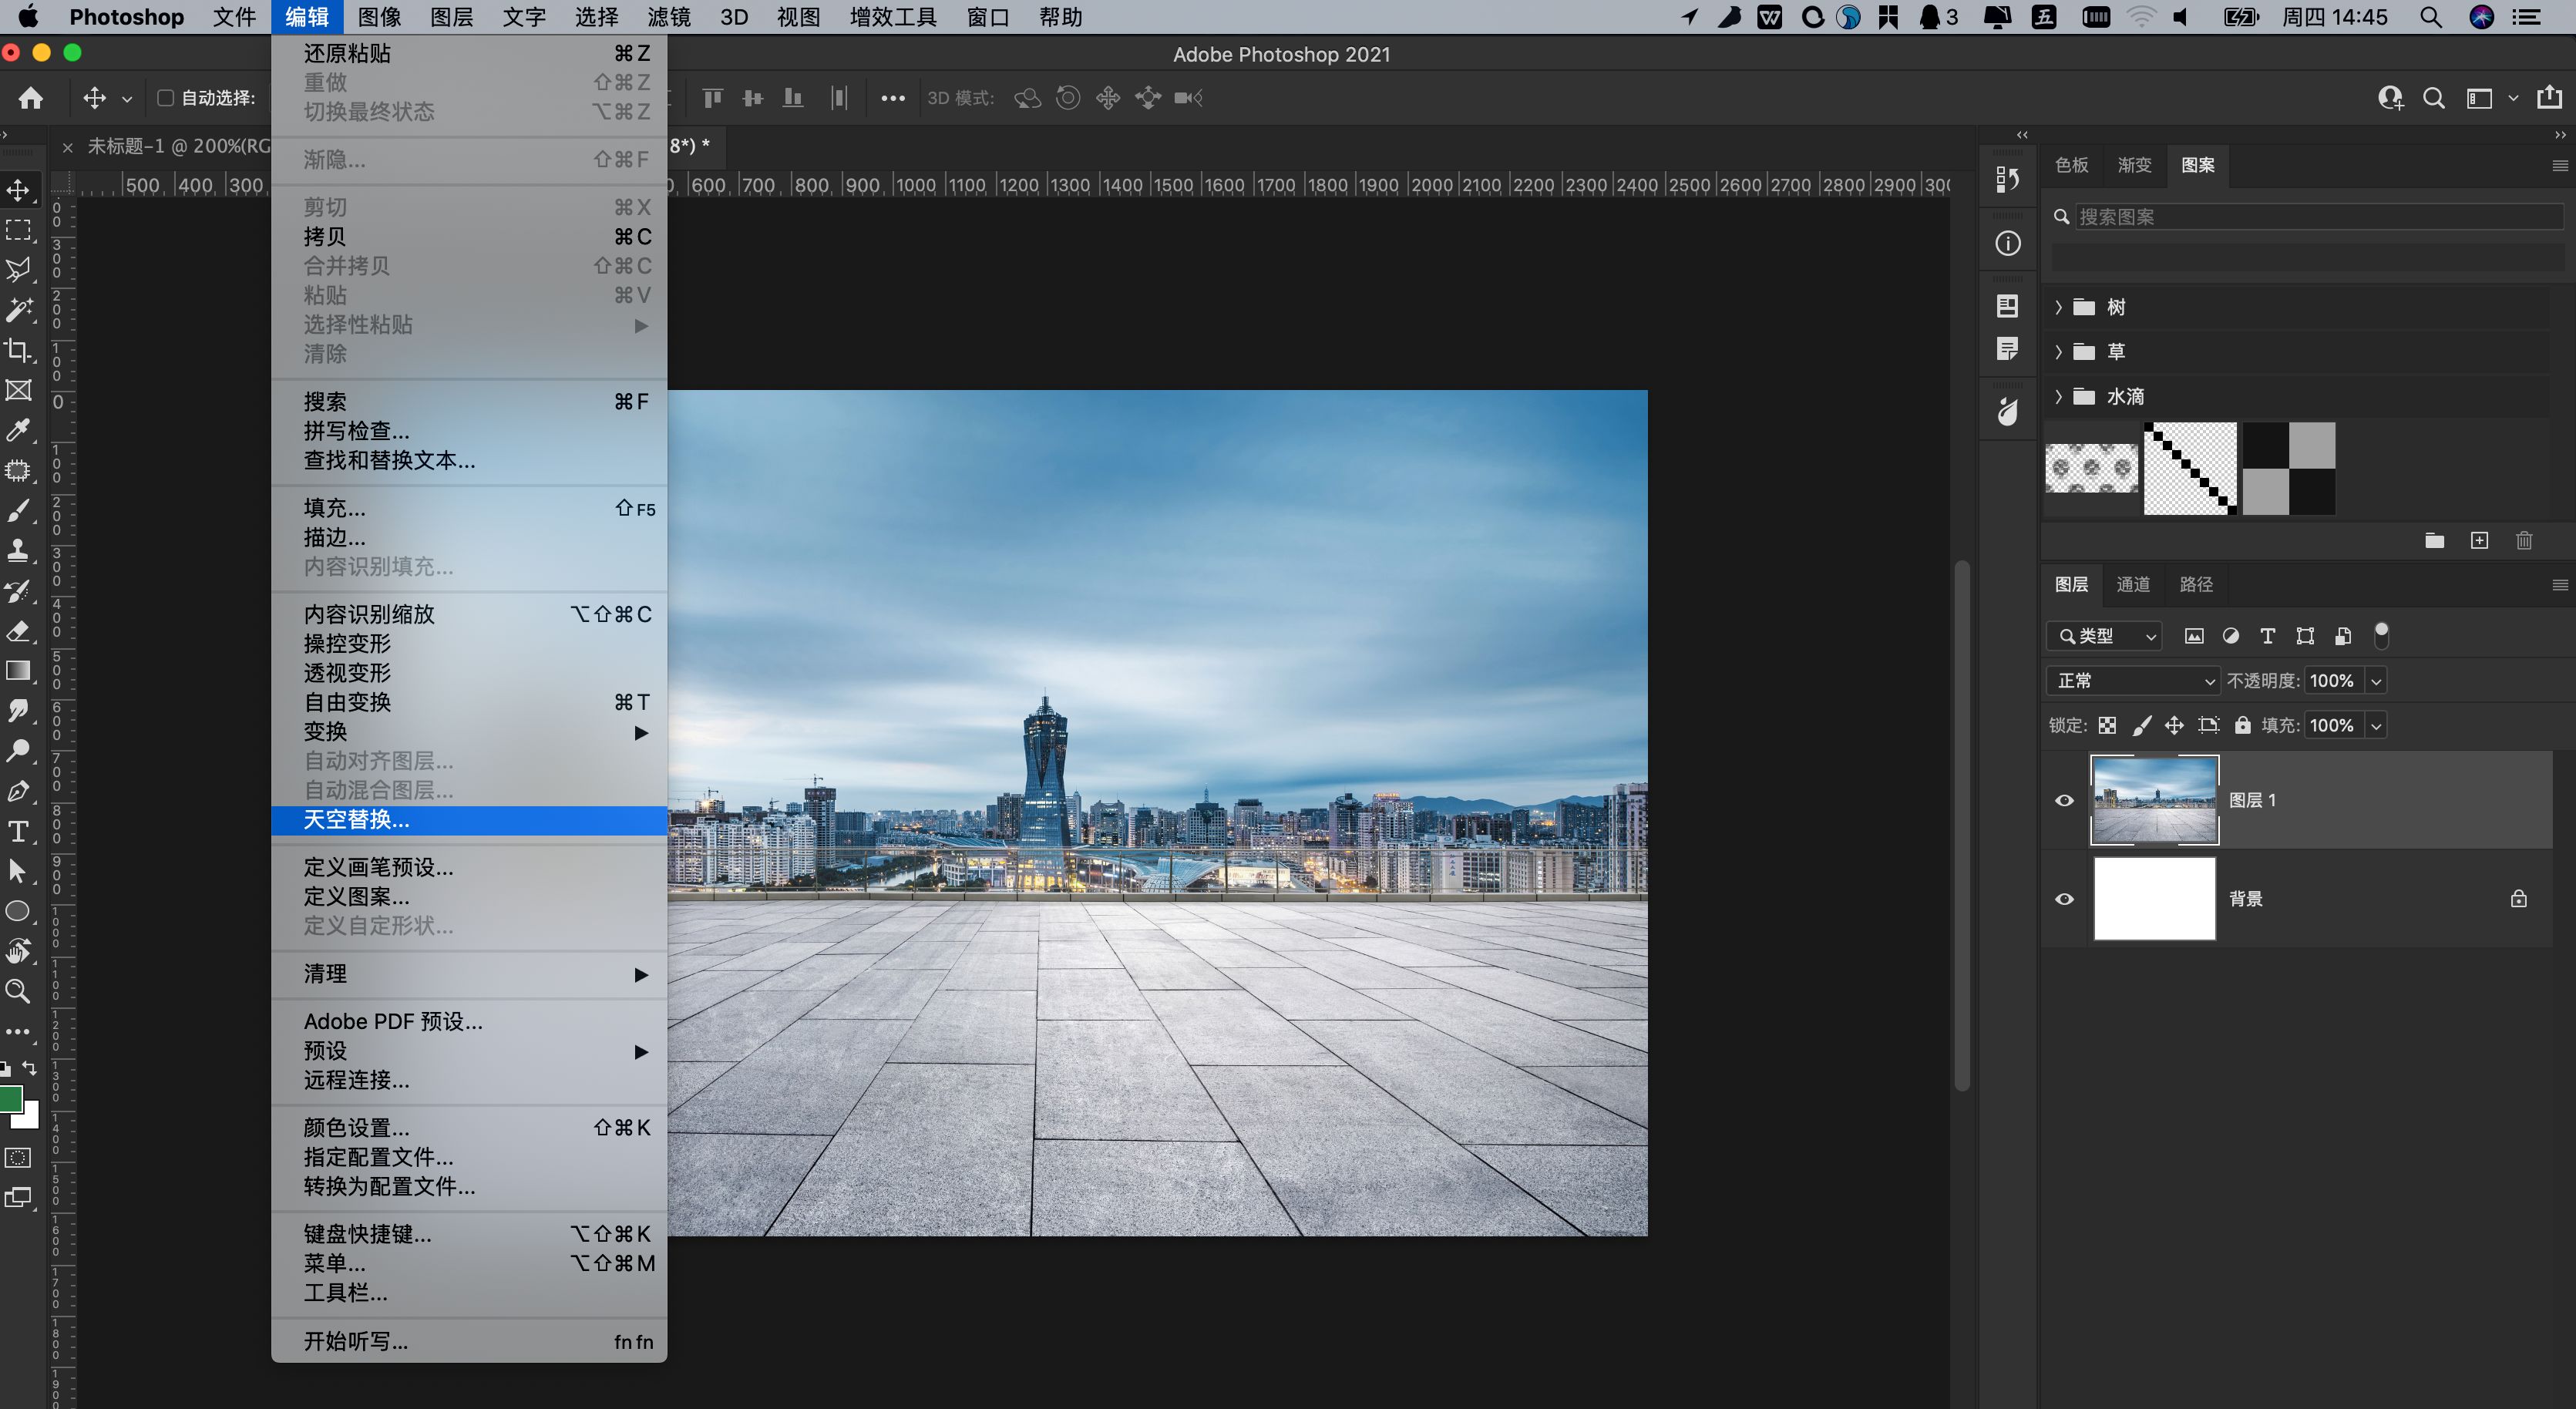Hide 背景 layer visibility eye
This screenshot has height=1409, width=2576.
(2064, 899)
